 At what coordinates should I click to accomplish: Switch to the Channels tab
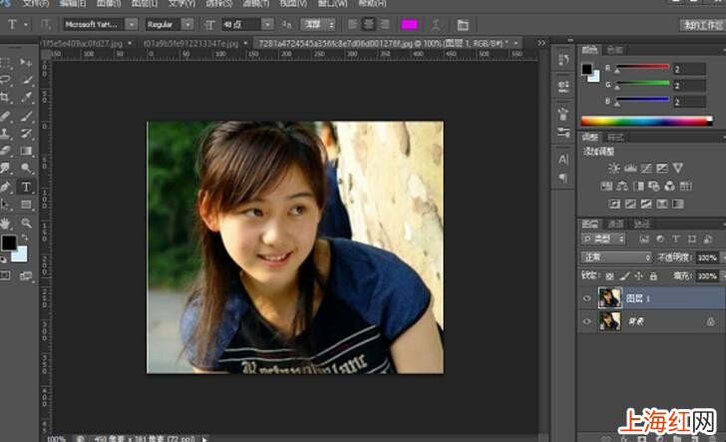click(616, 224)
